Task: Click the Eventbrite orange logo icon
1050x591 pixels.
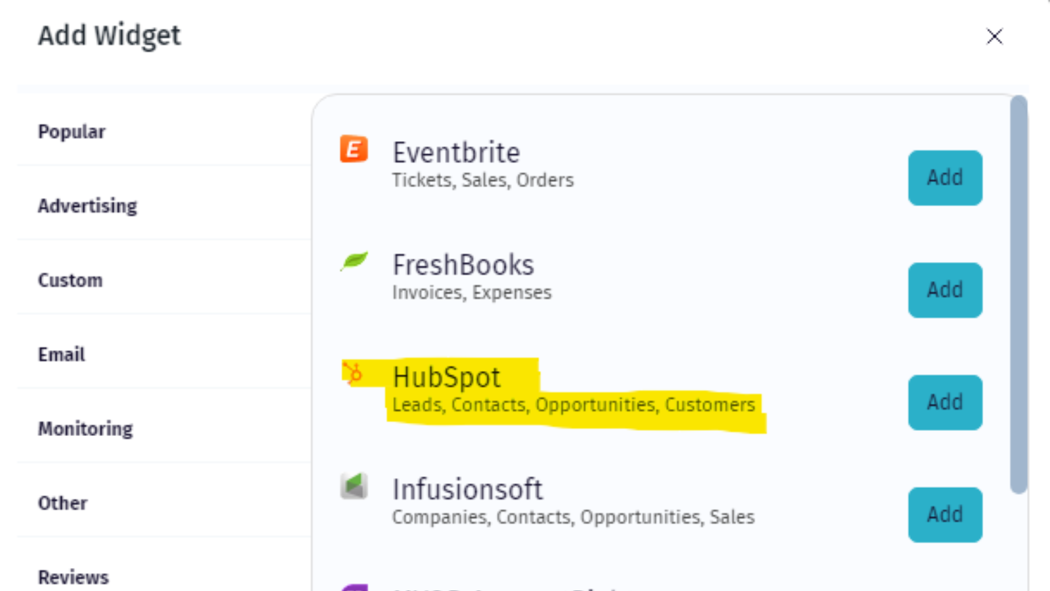Action: [x=353, y=148]
